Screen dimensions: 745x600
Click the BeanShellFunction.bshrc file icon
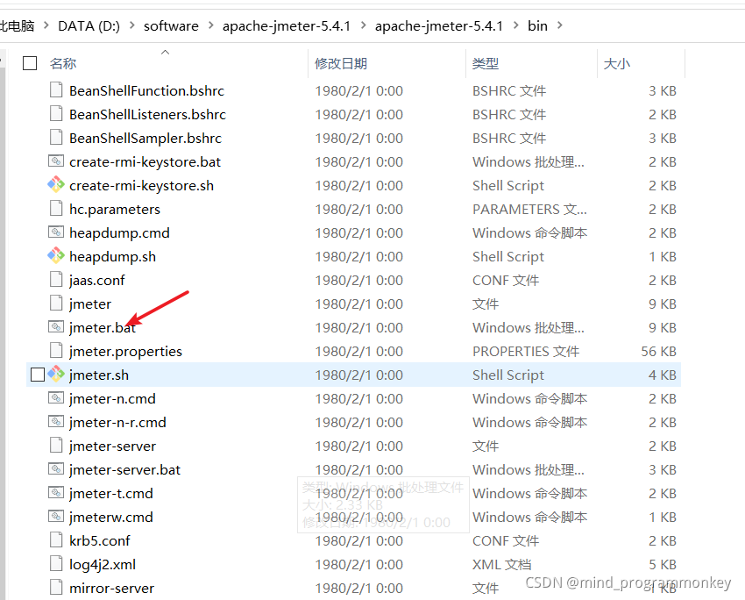coord(56,89)
